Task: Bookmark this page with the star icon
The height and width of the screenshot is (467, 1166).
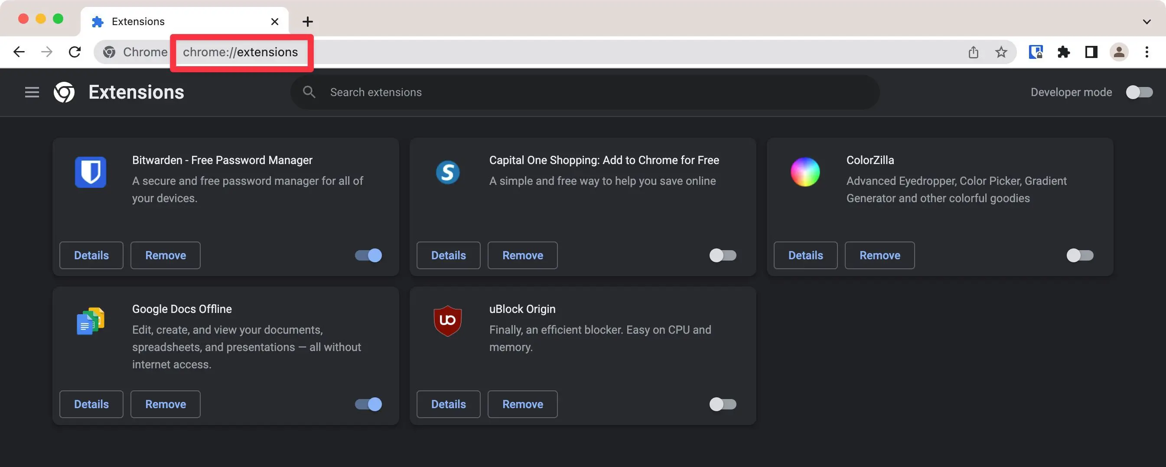Action: pyautogui.click(x=1001, y=52)
